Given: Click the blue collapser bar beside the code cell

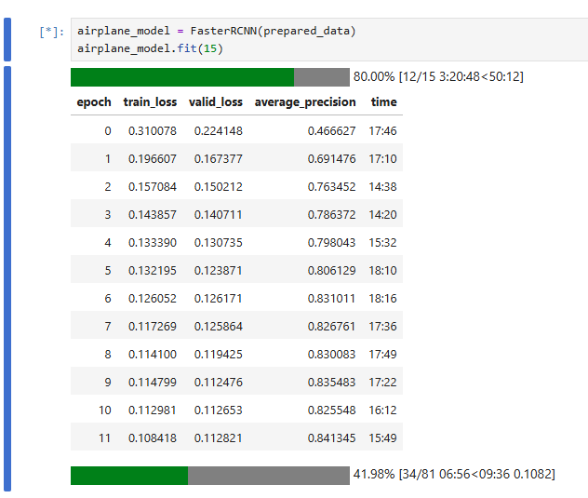Looking at the screenshot, I should pos(7,39).
